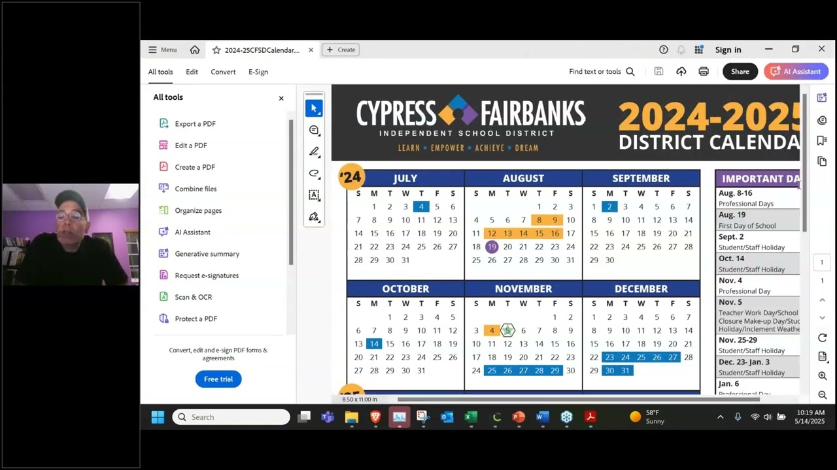
Task: Click the taskbar Search box
Action: click(231, 417)
